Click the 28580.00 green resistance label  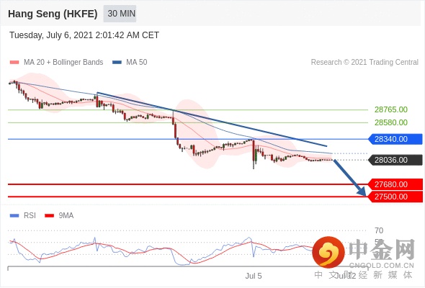(391, 122)
